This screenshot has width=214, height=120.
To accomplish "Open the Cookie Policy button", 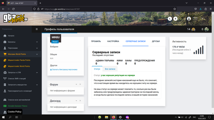I will point(14,112).
